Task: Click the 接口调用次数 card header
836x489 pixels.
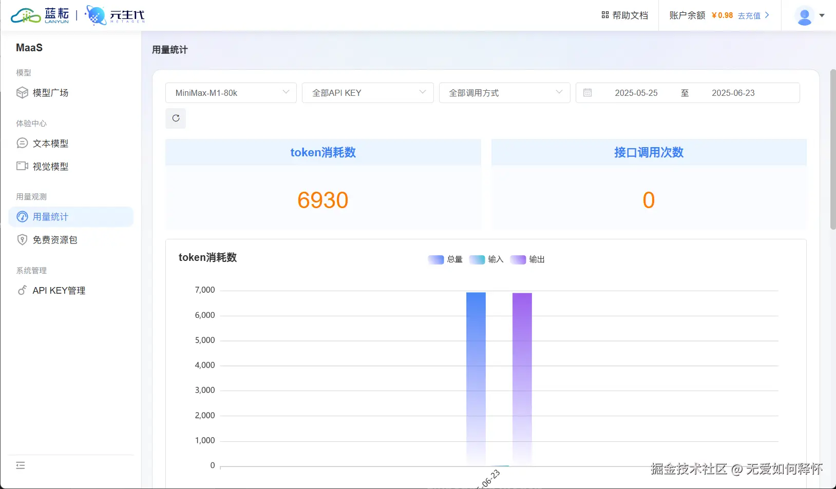Action: [649, 152]
